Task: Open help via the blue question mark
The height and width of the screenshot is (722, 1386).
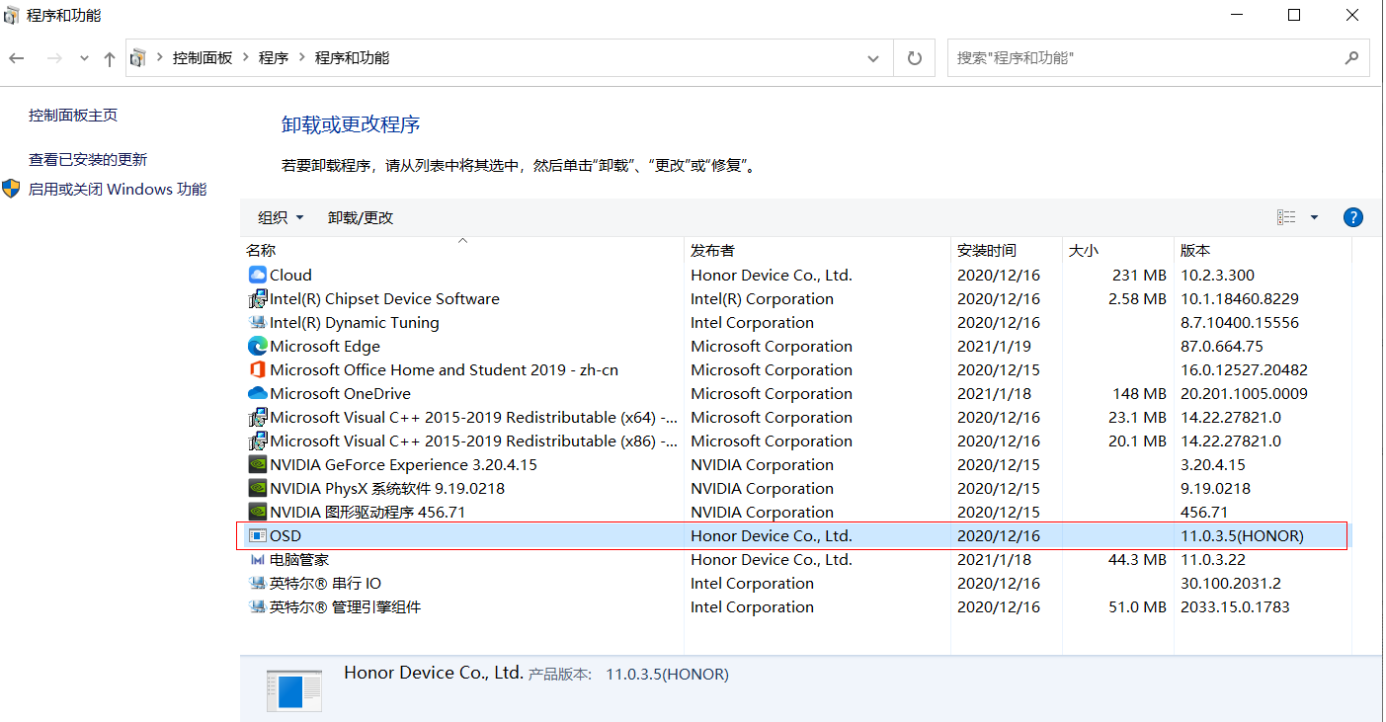Action: (1353, 217)
